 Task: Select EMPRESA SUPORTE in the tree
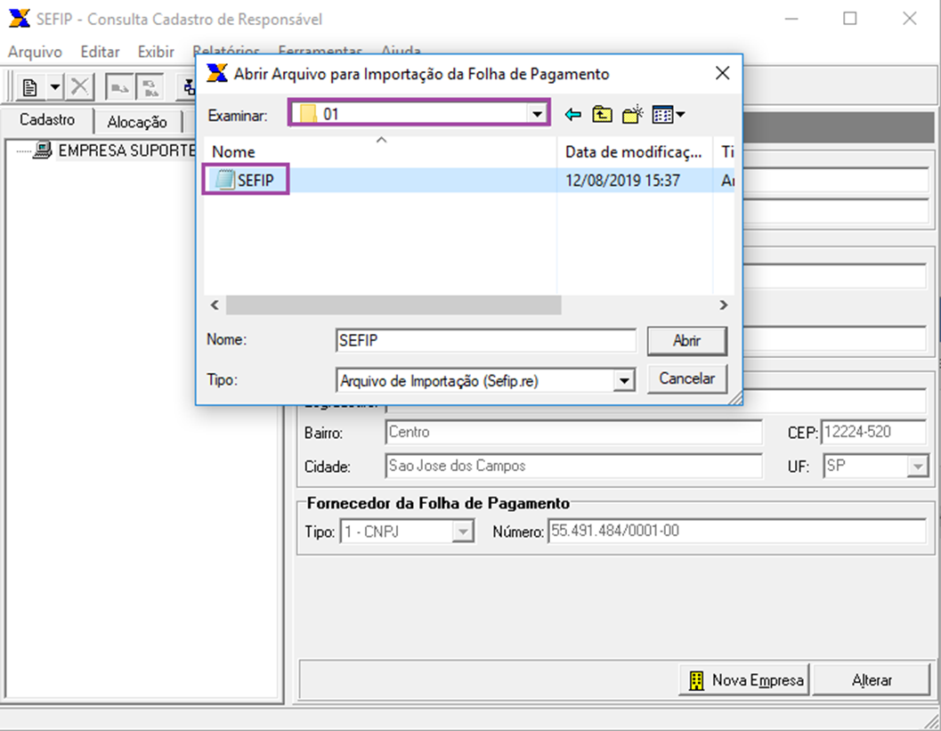[126, 150]
